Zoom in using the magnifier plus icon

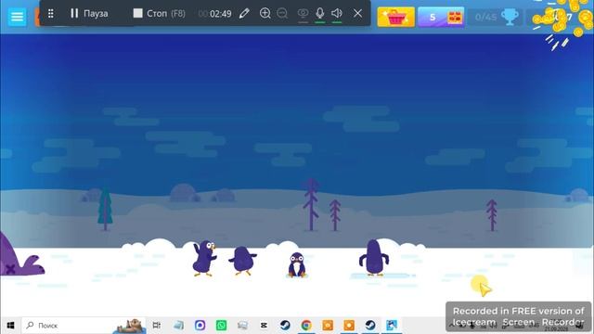265,13
